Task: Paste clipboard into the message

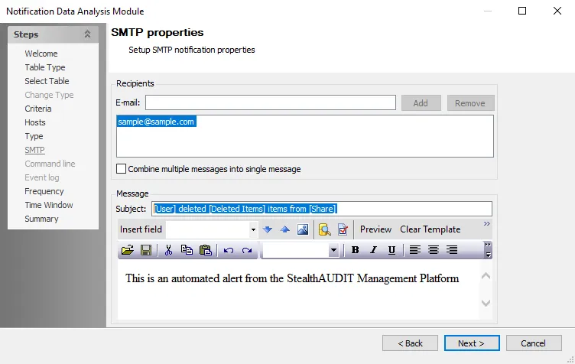Action: (206, 250)
